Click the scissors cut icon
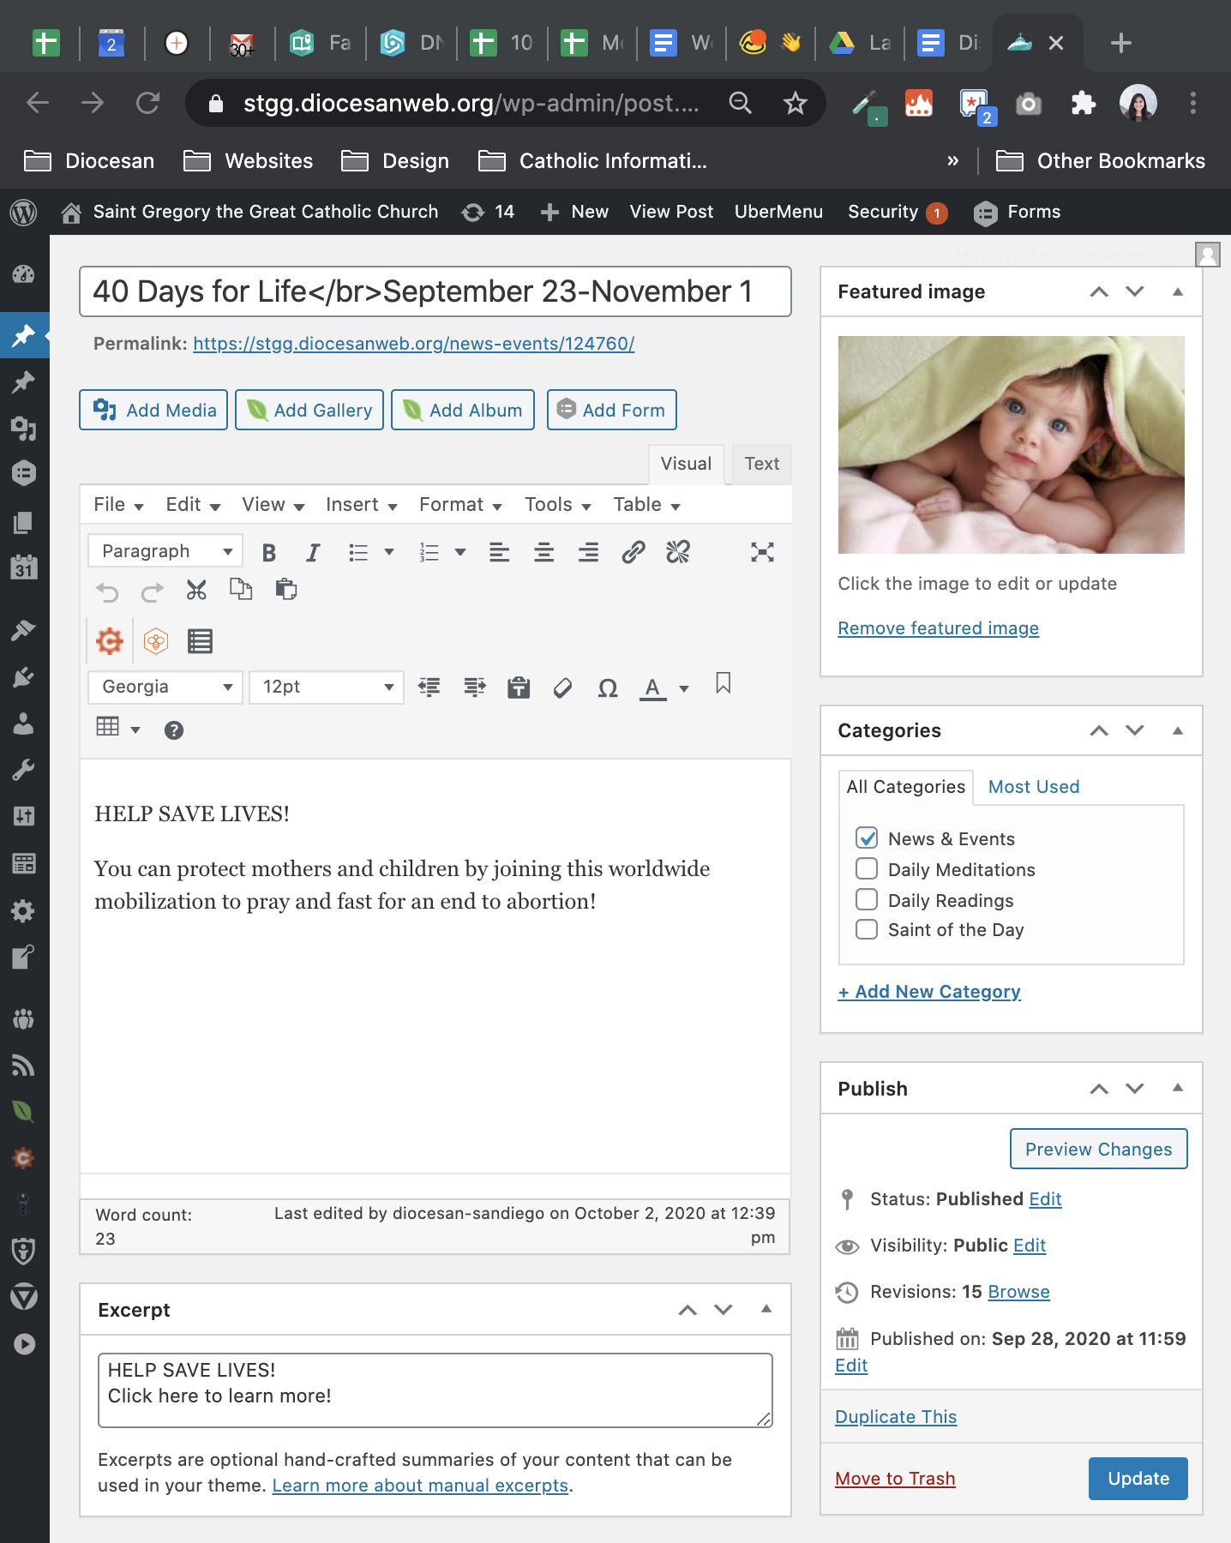 [196, 591]
